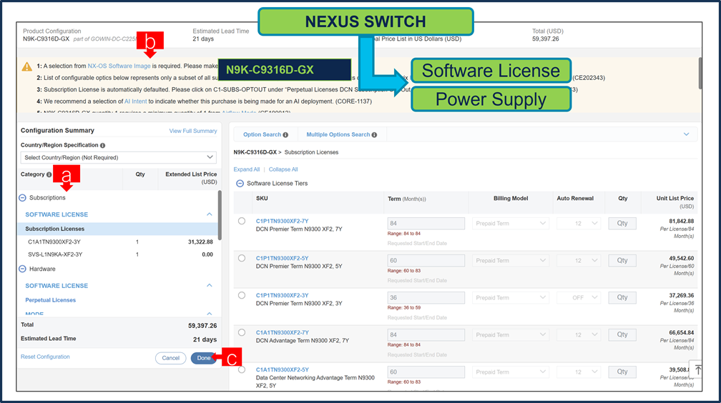The width and height of the screenshot is (721, 403).
Task: Click the page vertical scrollbar
Action: click(x=700, y=73)
